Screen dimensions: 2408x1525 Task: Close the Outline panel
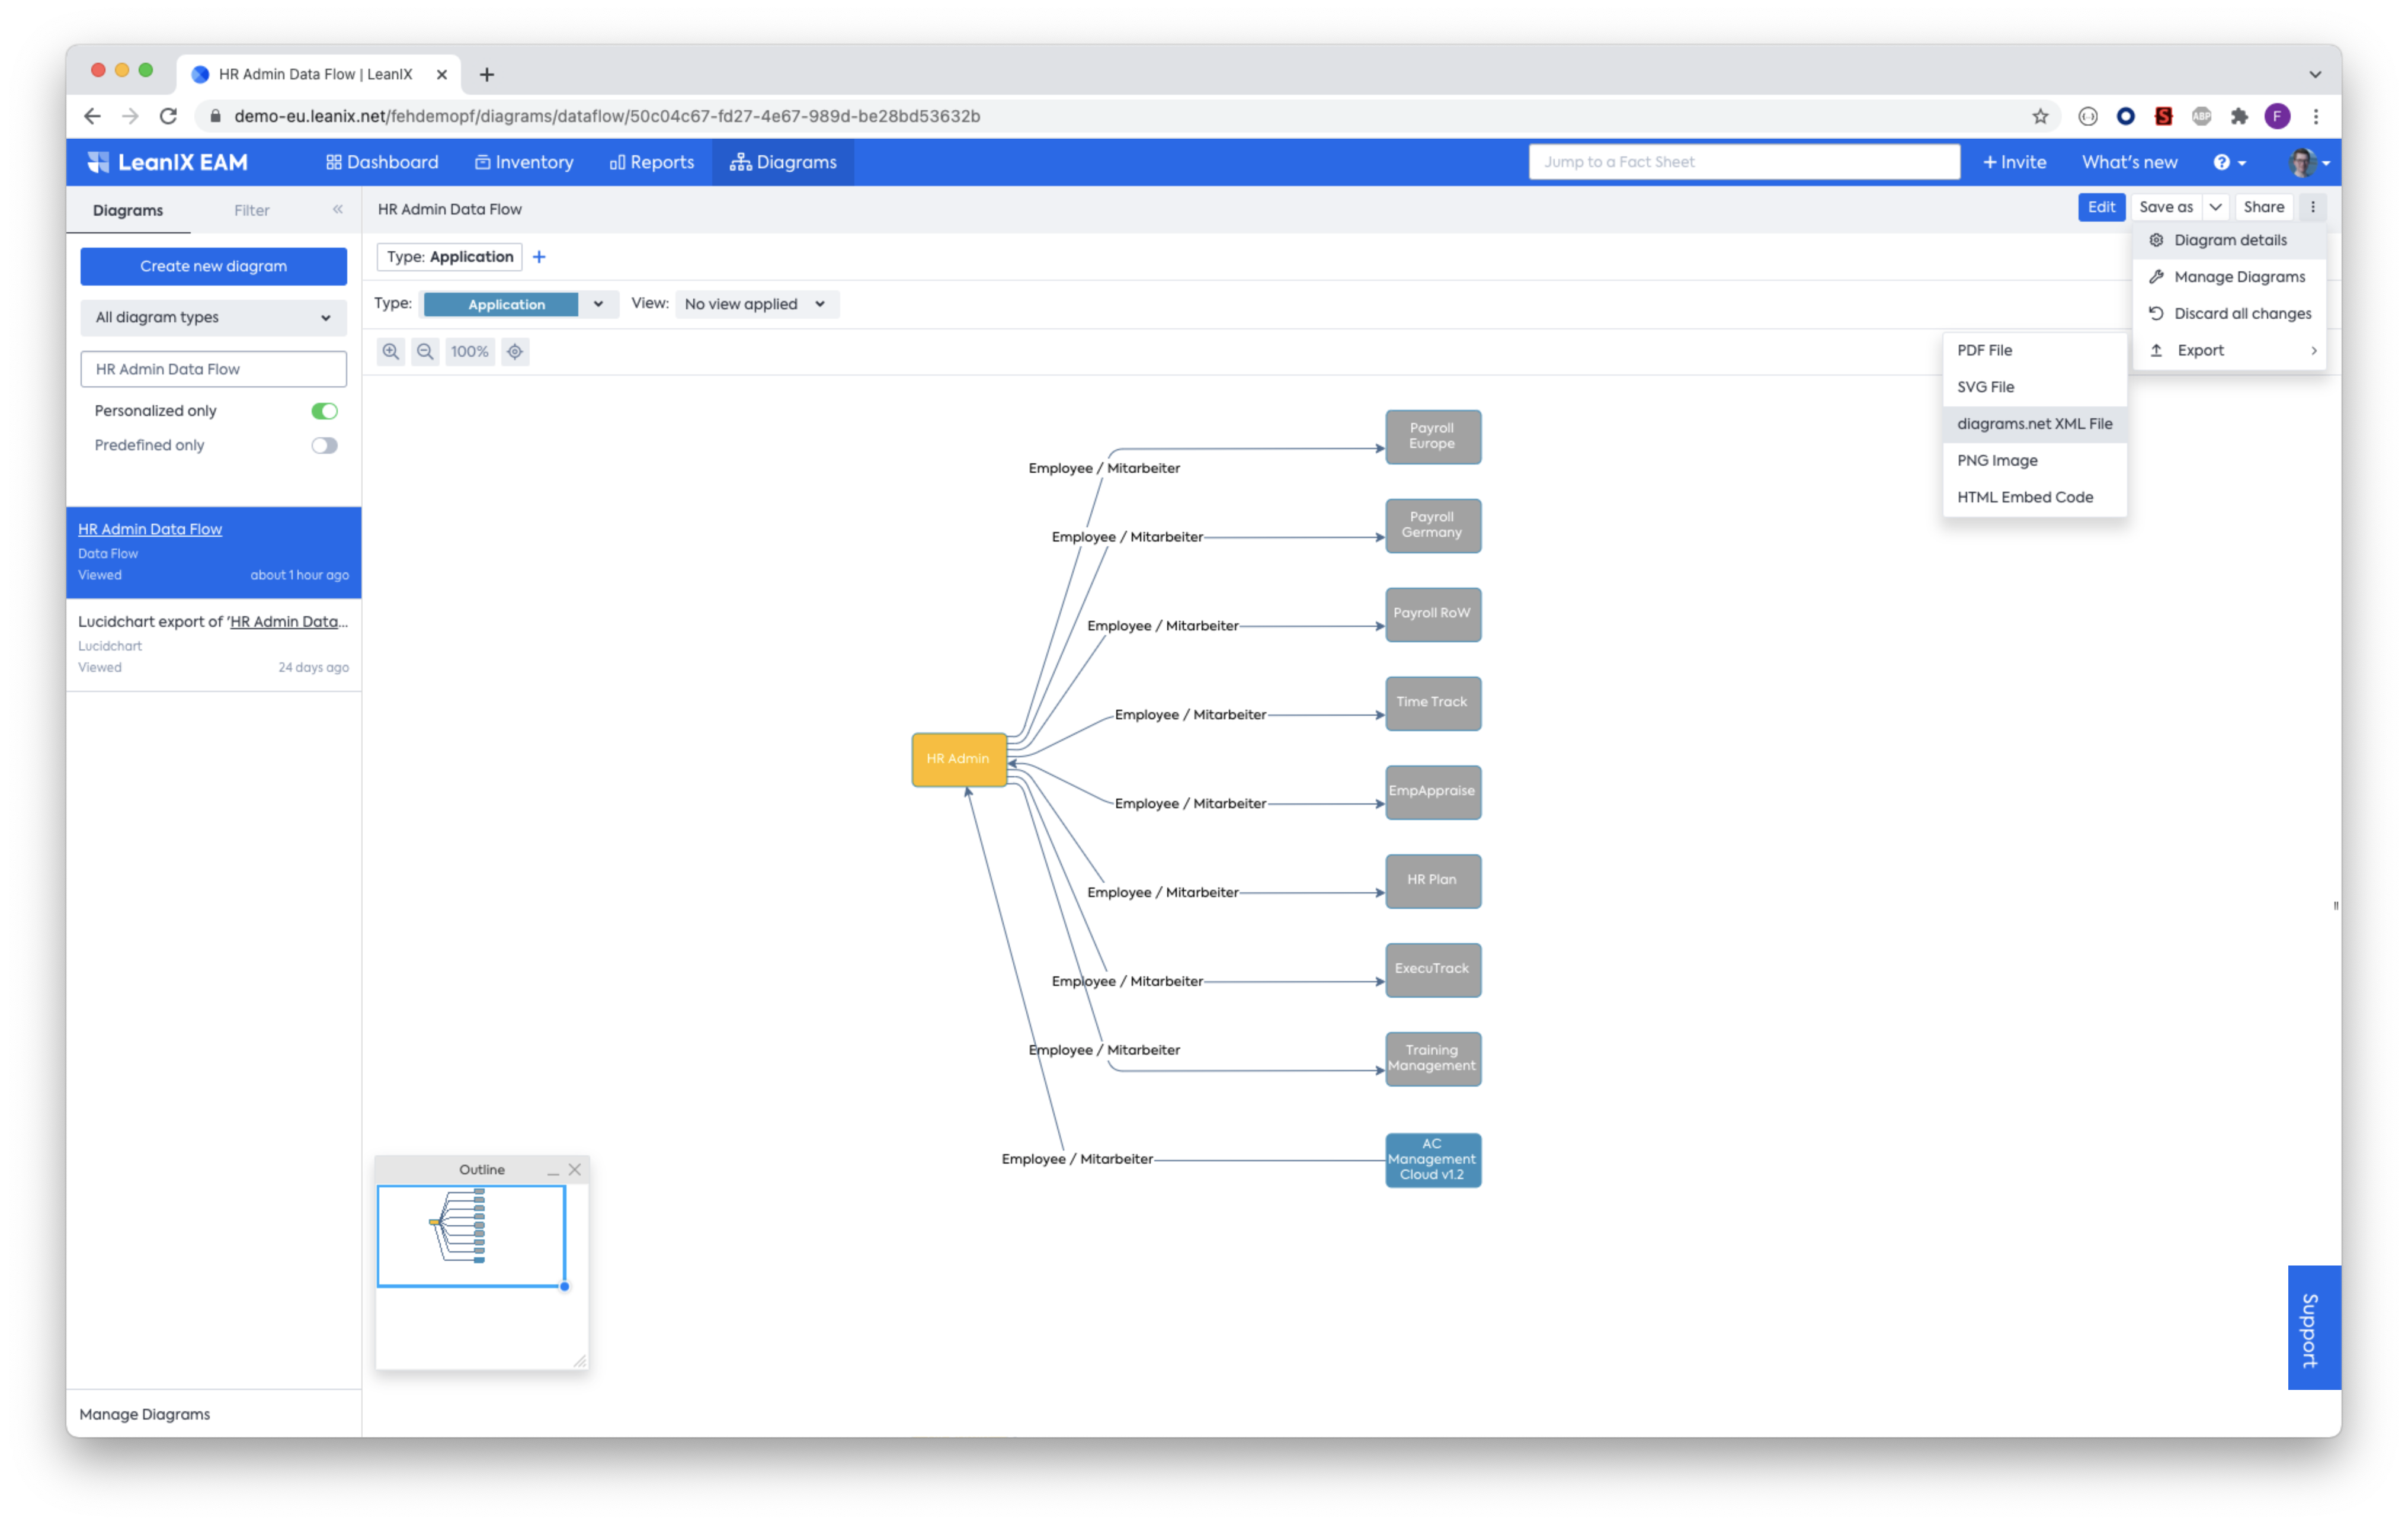575,1169
